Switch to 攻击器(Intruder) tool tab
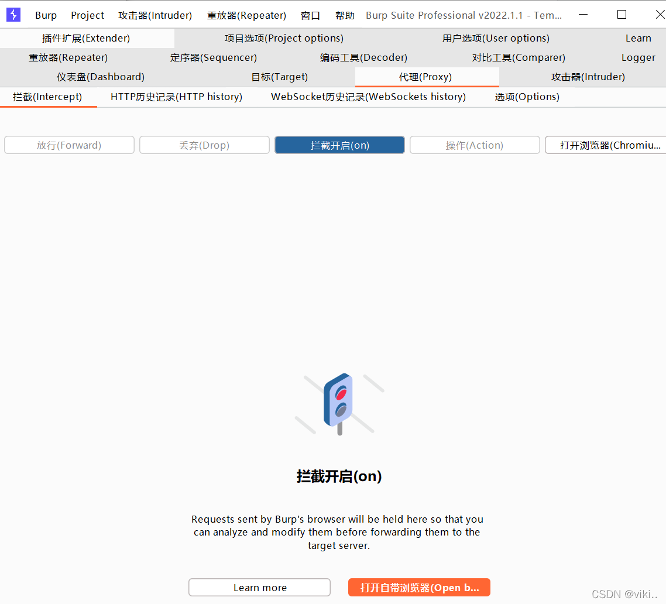The width and height of the screenshot is (666, 604). tap(588, 77)
